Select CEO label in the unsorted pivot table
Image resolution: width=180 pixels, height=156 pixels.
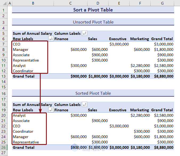coord(17,44)
